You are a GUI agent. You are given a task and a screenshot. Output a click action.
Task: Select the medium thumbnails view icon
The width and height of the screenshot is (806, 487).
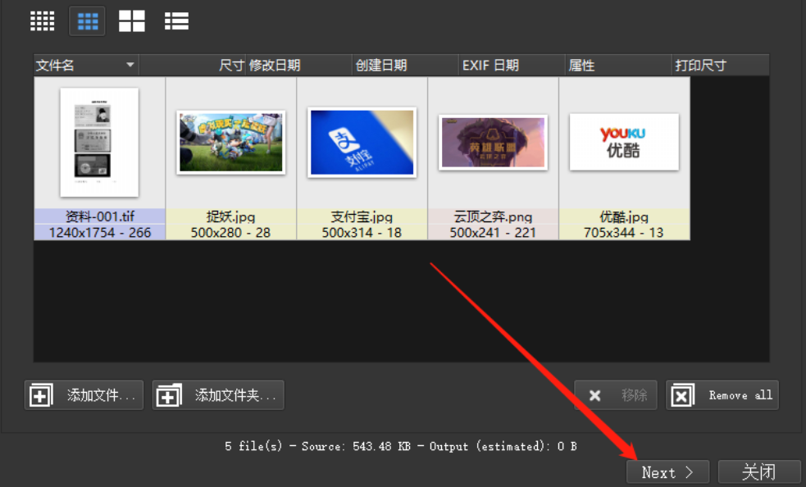pos(88,21)
